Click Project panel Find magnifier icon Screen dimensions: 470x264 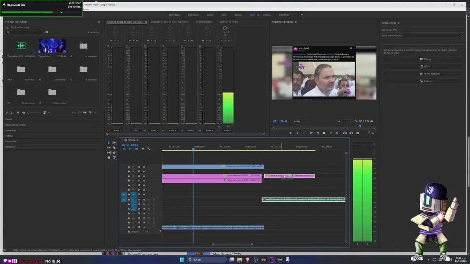click(x=79, y=113)
